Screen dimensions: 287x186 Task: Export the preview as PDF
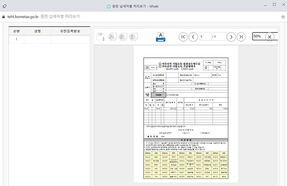pyautogui.click(x=112, y=37)
